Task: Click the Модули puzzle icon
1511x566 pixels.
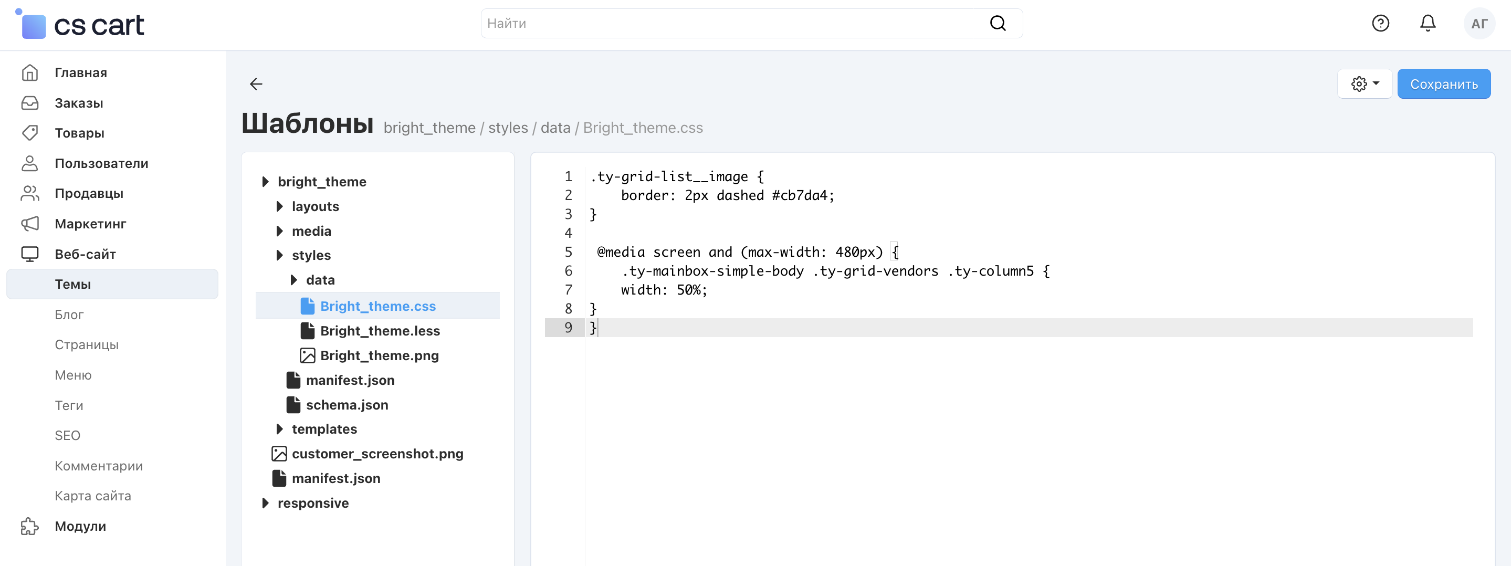Action: tap(30, 526)
